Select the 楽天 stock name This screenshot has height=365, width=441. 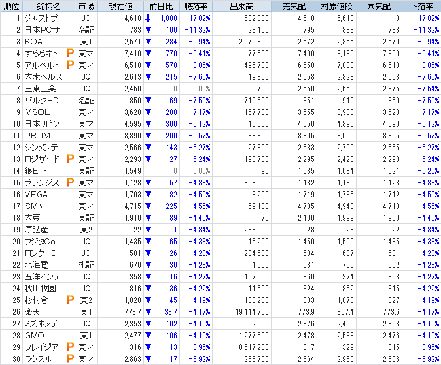click(x=32, y=312)
